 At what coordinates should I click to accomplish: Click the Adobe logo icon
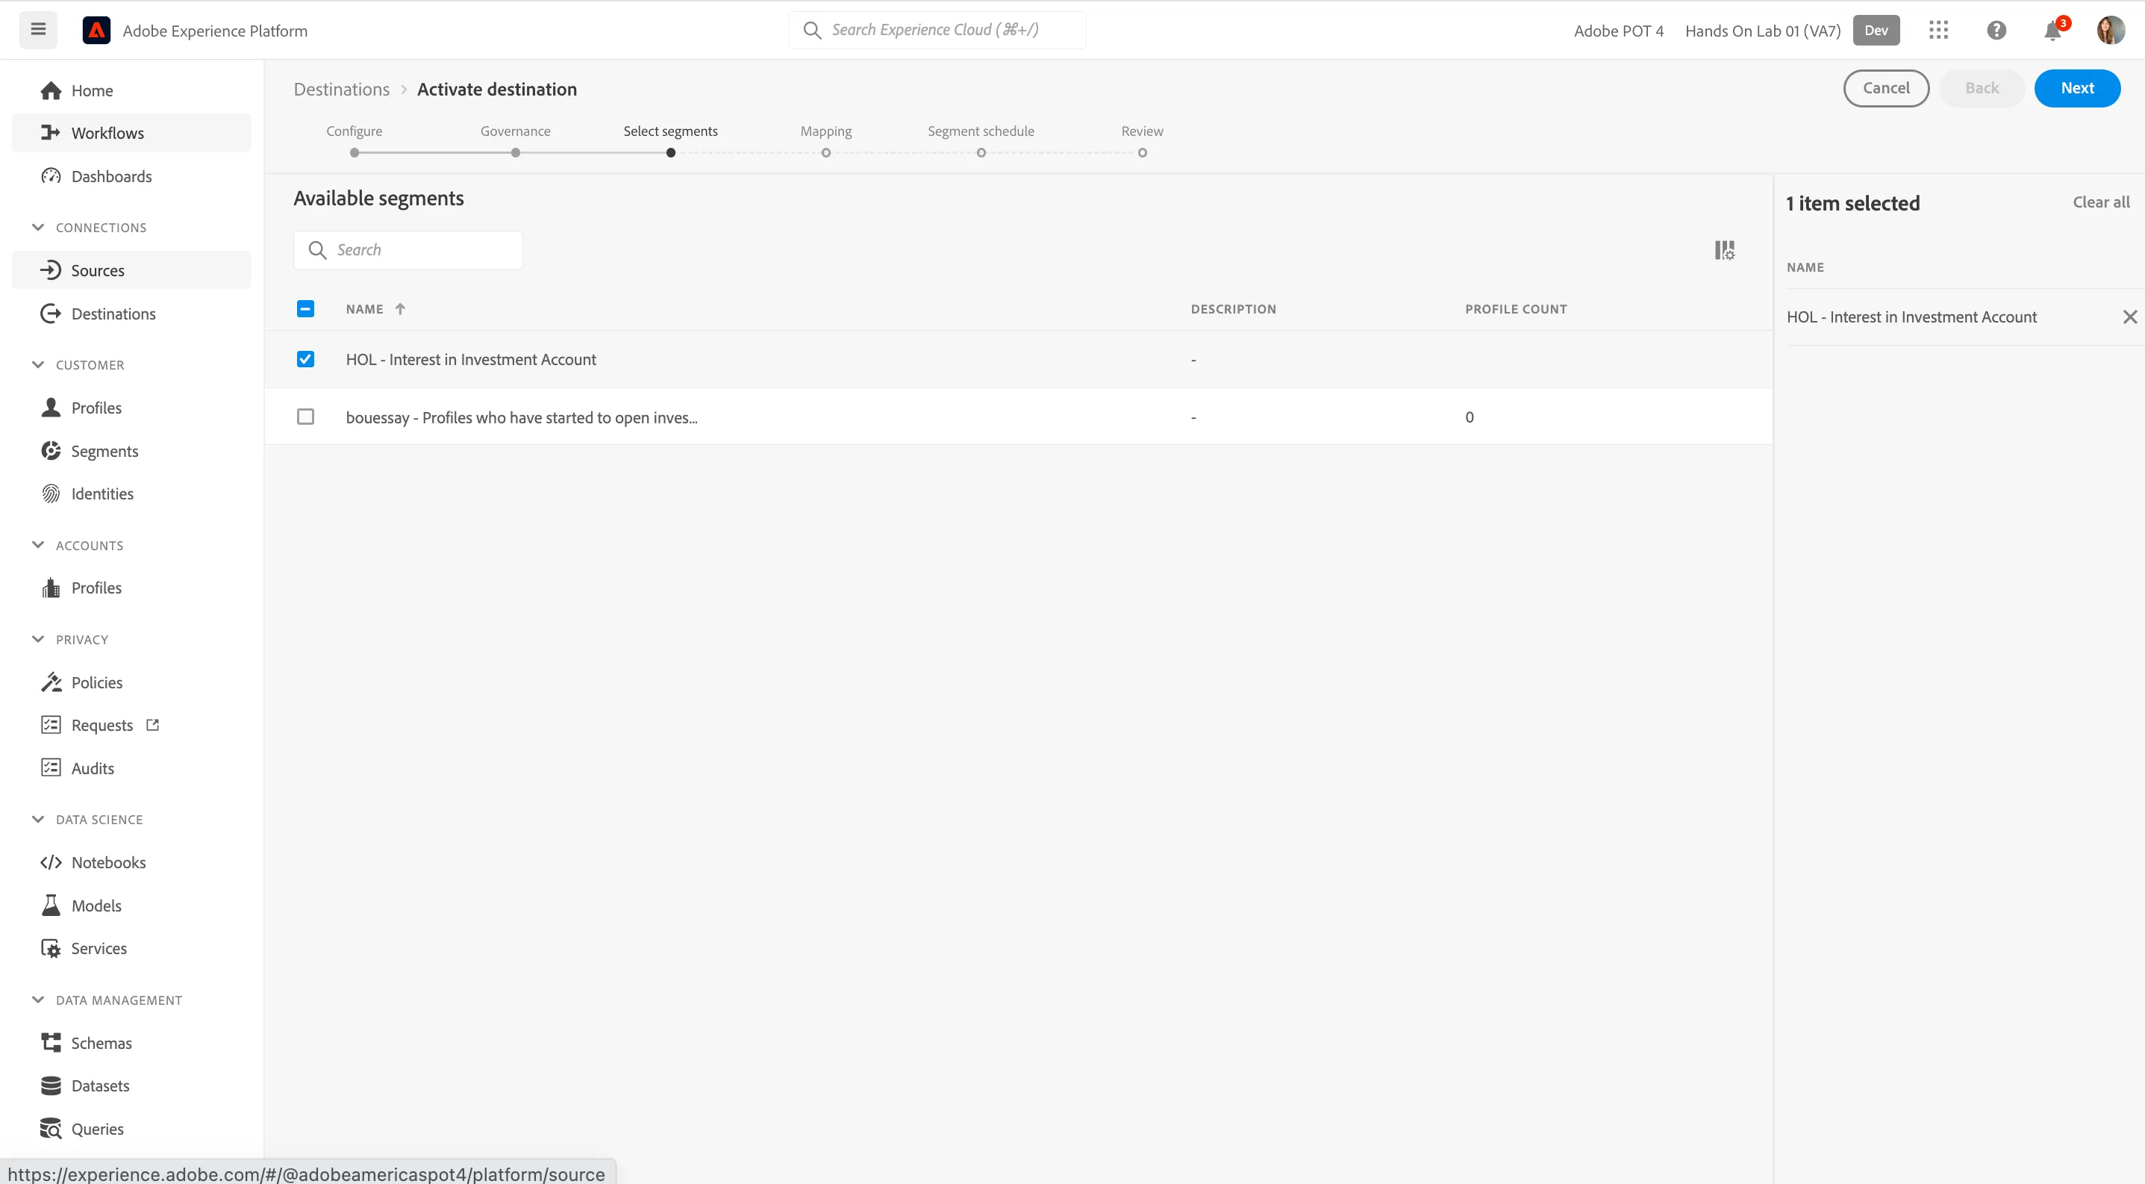click(96, 30)
